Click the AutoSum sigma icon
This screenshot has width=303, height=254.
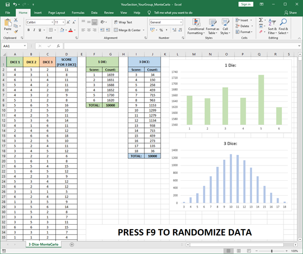[261, 20]
